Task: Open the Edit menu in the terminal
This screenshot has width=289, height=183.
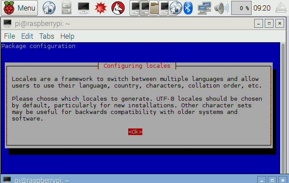Action: [x=27, y=36]
